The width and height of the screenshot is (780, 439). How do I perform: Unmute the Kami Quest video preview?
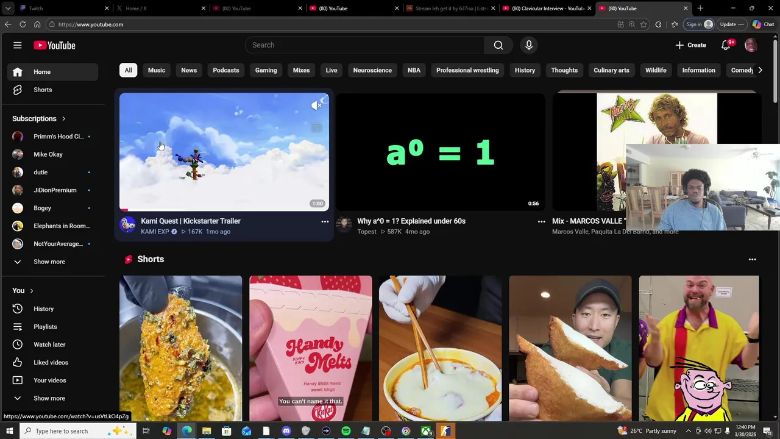coord(316,105)
